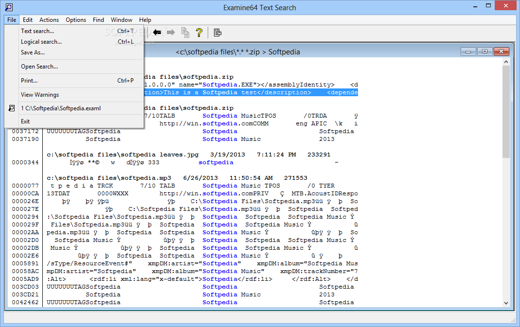
Task: Click offset 00002E6 row
Action: tap(25, 256)
